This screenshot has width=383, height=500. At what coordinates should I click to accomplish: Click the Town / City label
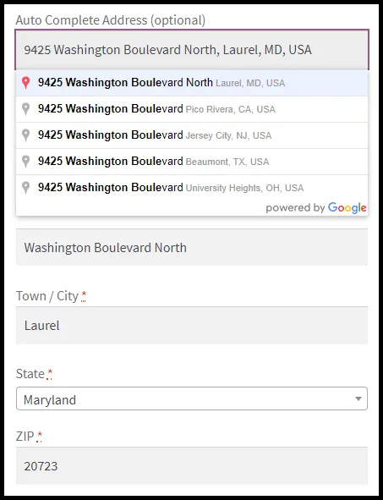[47, 296]
